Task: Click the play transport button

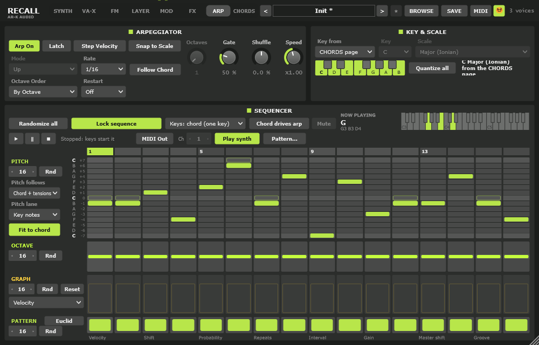Action: (16, 139)
